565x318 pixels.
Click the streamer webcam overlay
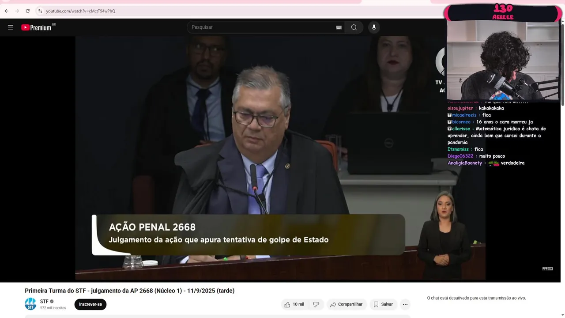(503, 61)
